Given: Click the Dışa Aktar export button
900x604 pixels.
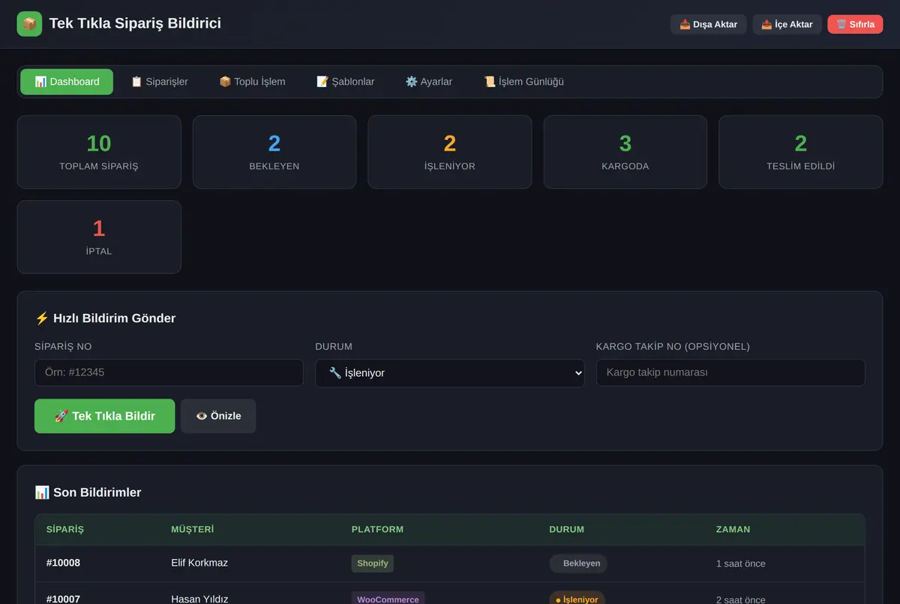Looking at the screenshot, I should [x=708, y=24].
